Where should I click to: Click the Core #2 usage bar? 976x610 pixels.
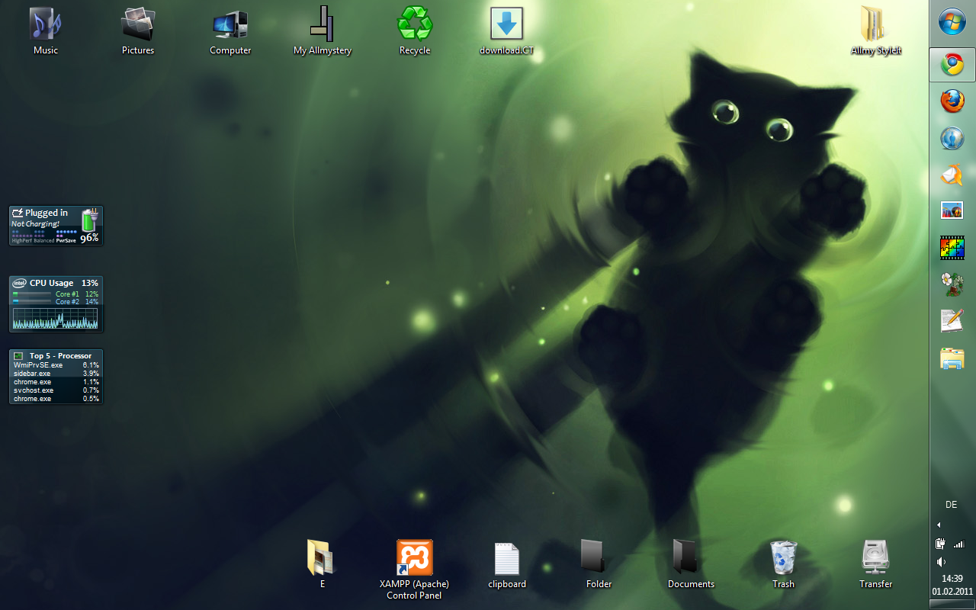pos(32,301)
